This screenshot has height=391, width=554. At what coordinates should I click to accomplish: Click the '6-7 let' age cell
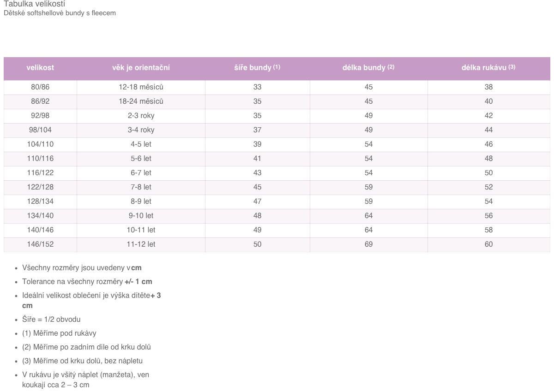(x=141, y=173)
